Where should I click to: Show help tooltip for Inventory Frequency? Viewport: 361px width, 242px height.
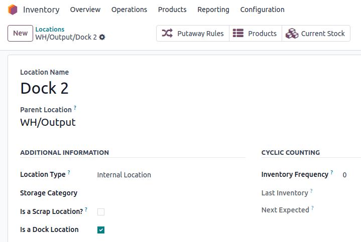click(x=332, y=172)
